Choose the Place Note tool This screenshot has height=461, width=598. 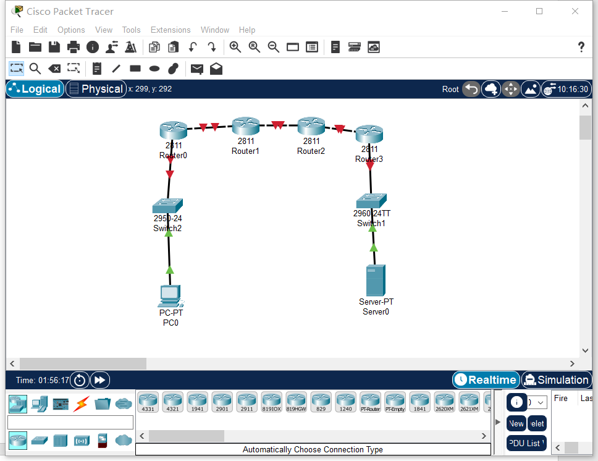[97, 69]
